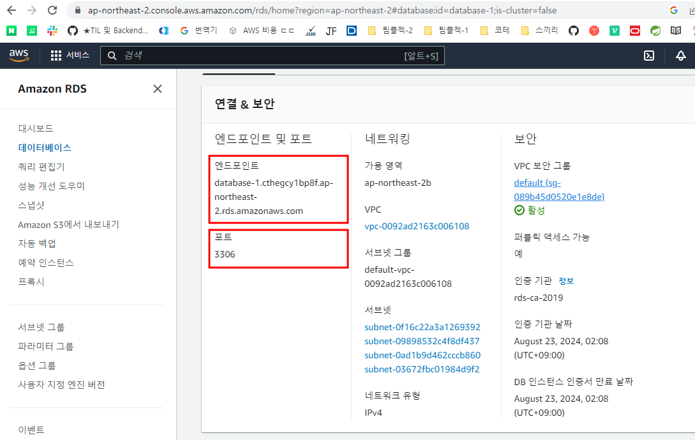695x440 pixels.
Task: Click the magnifier icon in AWS search
Action: [x=112, y=56]
